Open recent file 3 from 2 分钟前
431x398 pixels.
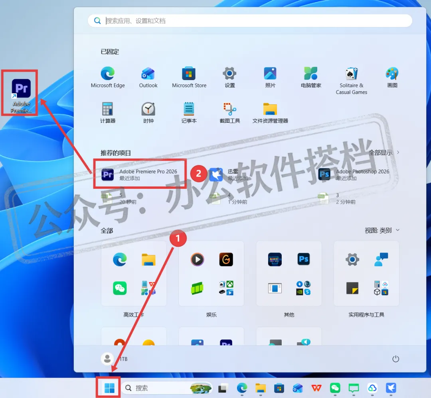pyautogui.click(x=337, y=198)
